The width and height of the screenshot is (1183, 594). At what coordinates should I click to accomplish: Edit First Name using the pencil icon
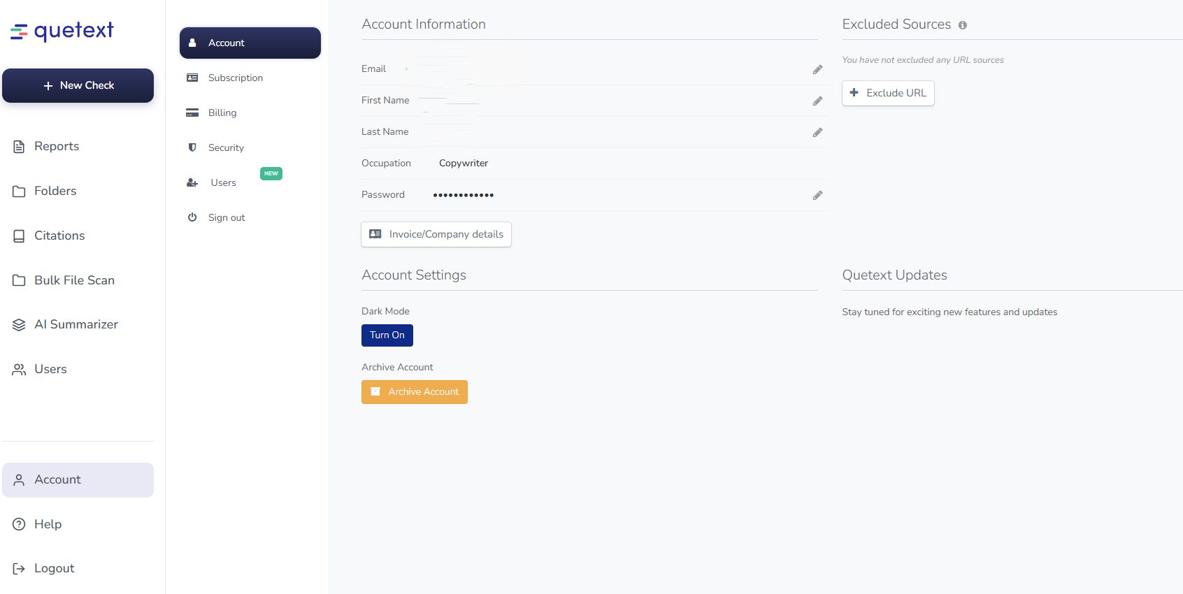pyautogui.click(x=817, y=101)
